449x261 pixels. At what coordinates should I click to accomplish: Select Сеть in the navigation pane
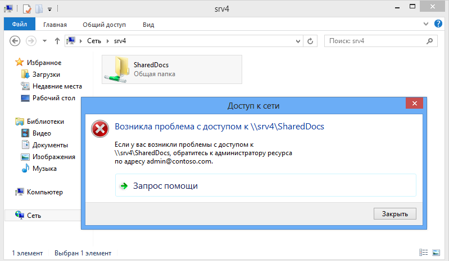[x=34, y=216]
